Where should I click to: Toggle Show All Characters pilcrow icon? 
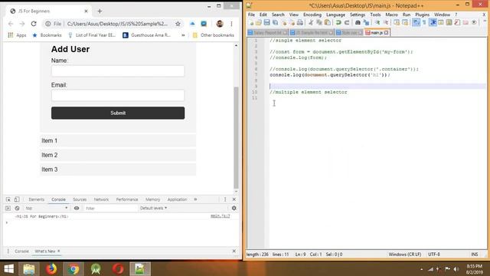click(x=424, y=22)
